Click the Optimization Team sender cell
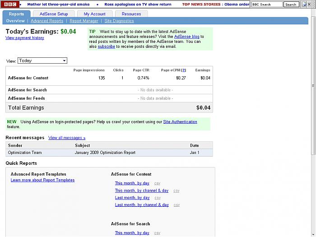The image size is (316, 237). coord(25,153)
